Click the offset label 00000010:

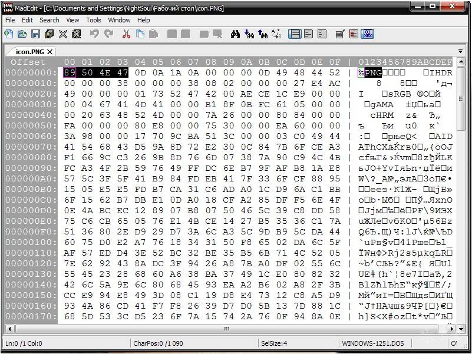[31, 83]
